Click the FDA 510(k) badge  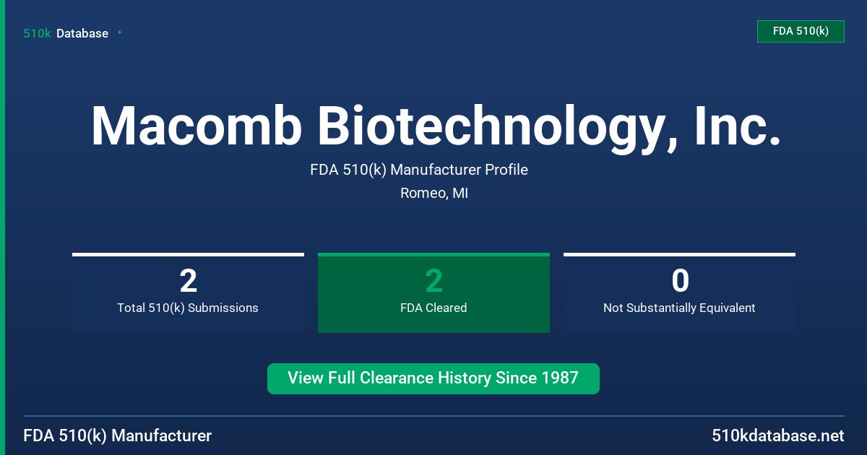point(801,31)
